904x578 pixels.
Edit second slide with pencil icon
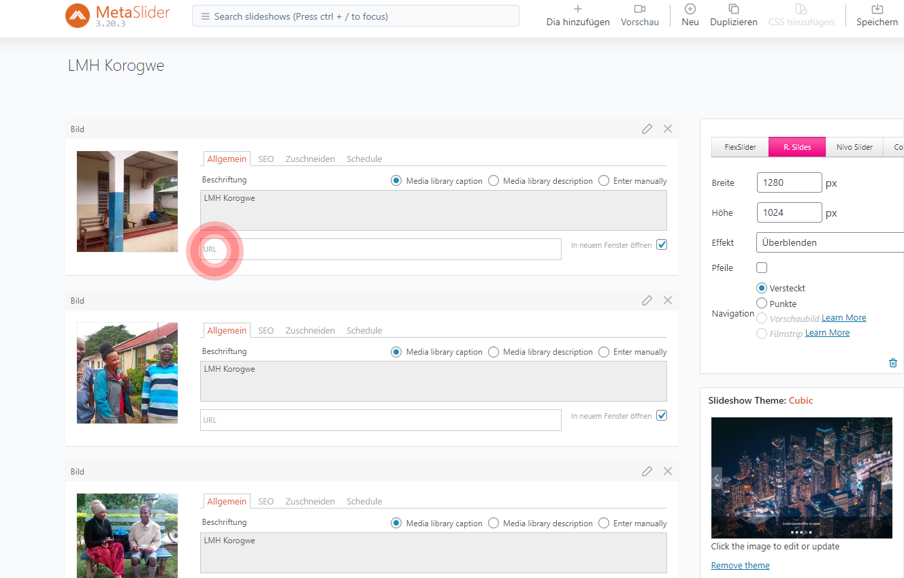click(647, 300)
